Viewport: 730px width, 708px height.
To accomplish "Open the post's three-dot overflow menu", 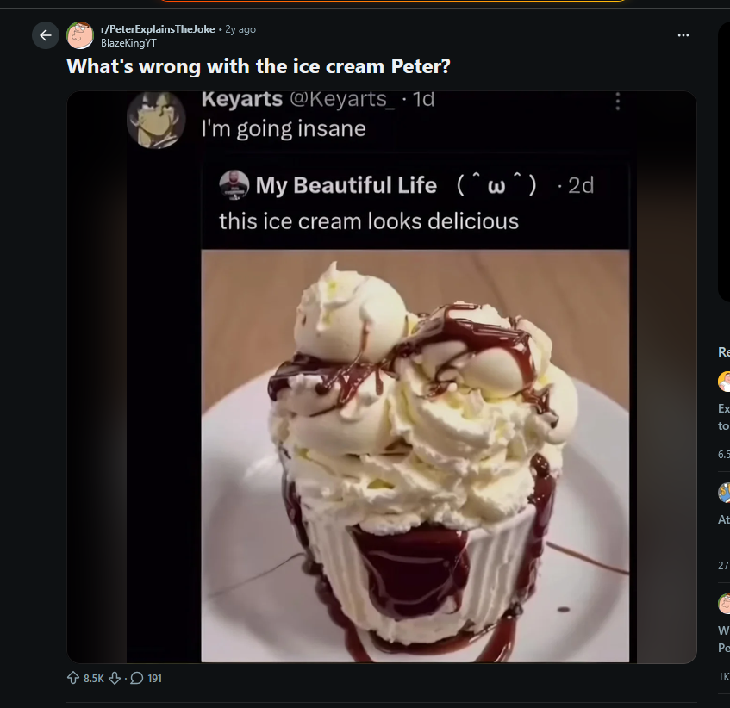I will 683,35.
